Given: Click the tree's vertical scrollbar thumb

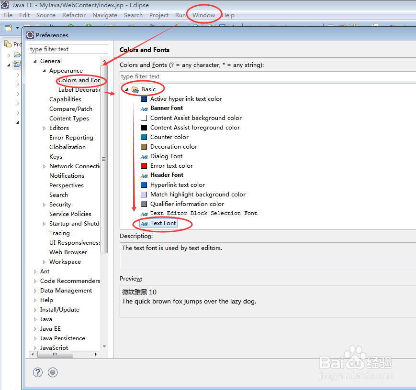Looking at the screenshot, I should (x=104, y=159).
